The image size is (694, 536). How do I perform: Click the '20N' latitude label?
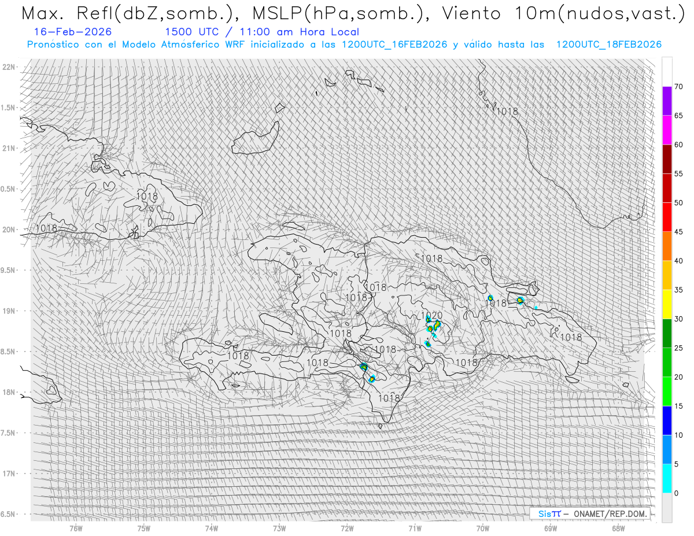[x=9, y=230]
